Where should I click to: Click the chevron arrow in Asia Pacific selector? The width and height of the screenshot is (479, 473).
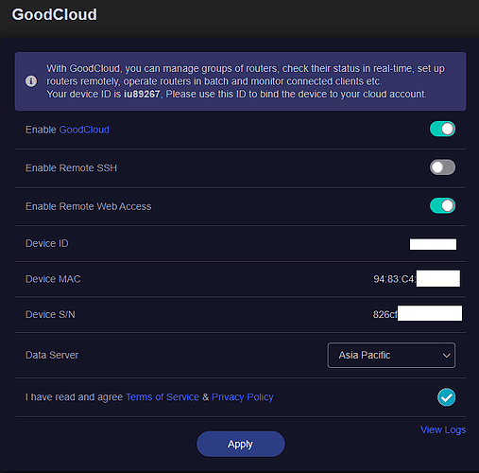click(x=446, y=356)
